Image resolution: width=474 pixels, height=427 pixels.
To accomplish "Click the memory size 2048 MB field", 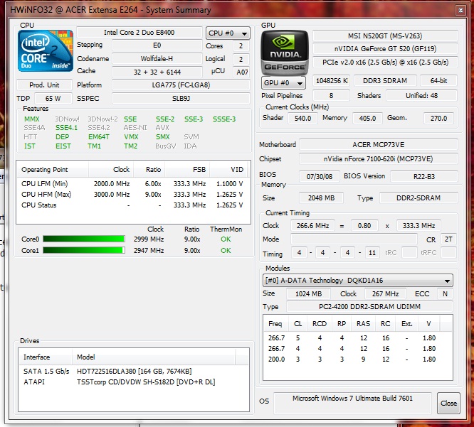I will 322,198.
